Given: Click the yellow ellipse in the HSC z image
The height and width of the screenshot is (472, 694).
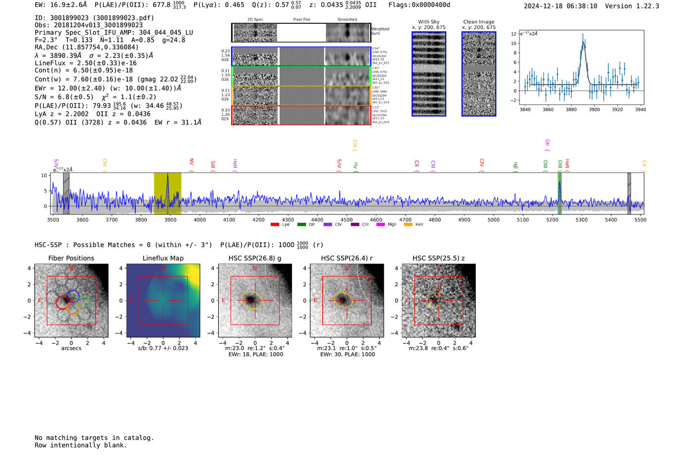Looking at the screenshot, I should 434,300.
